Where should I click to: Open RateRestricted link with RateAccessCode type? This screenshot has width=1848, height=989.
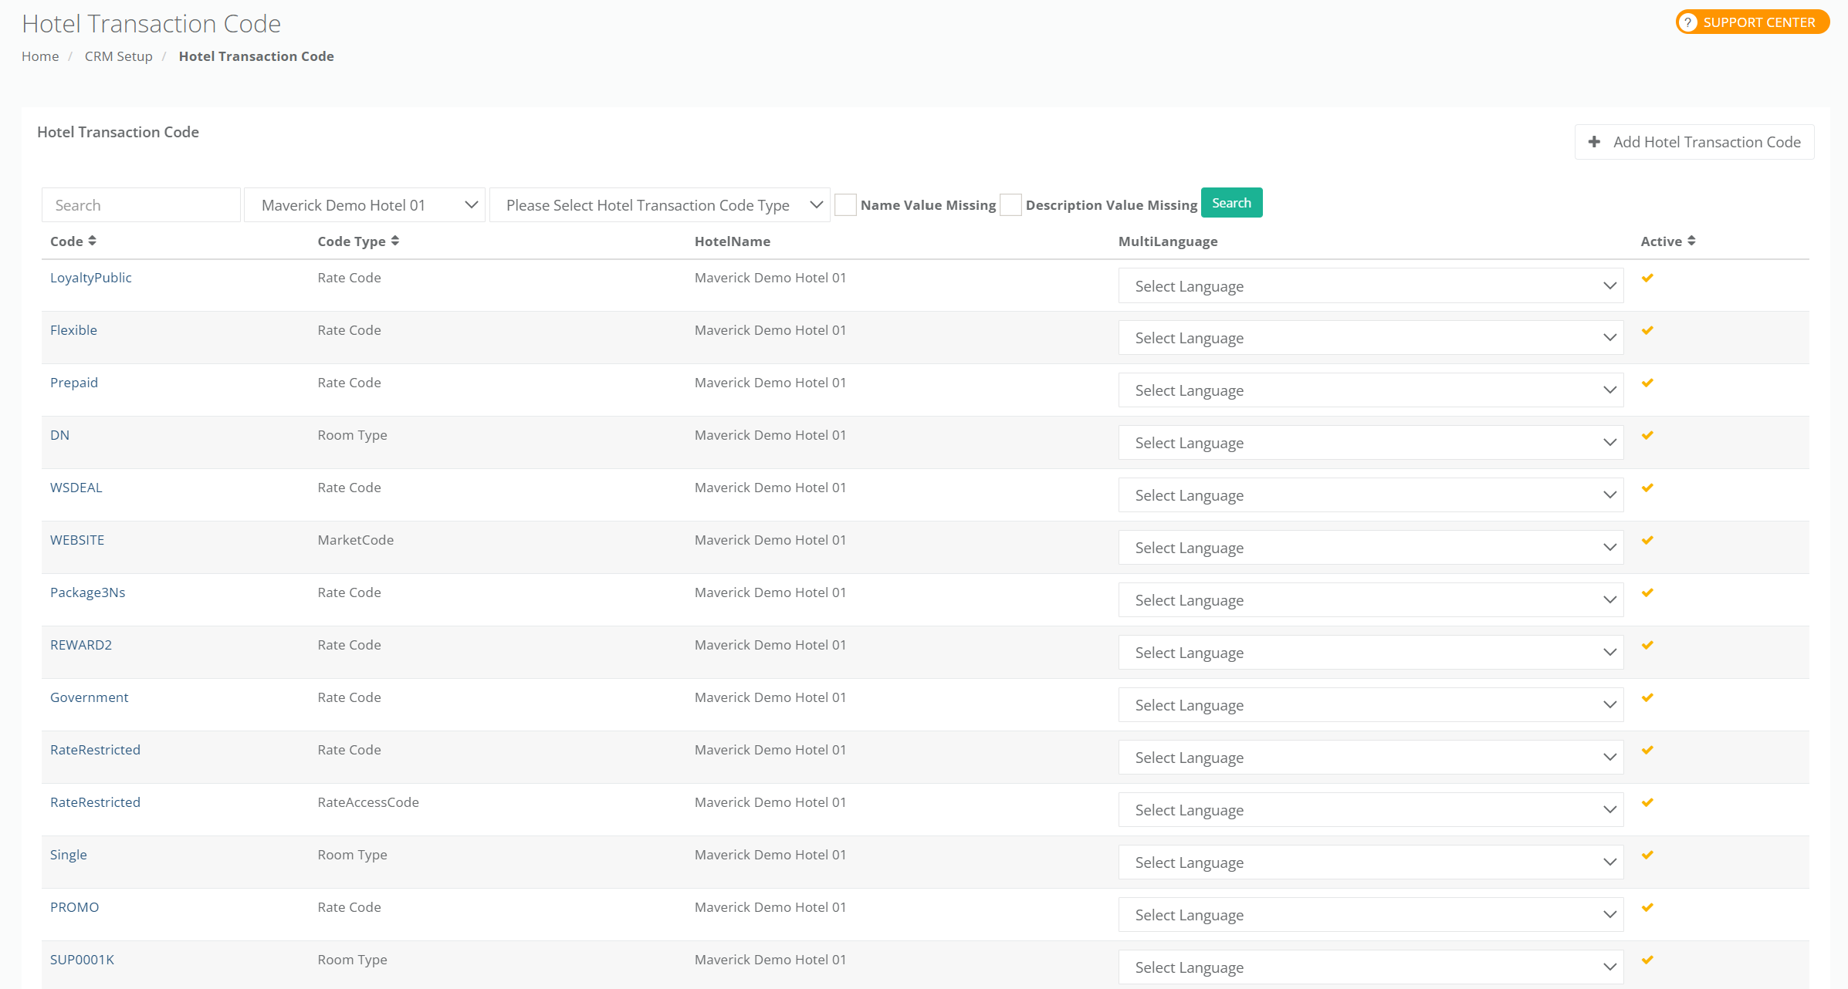(96, 802)
